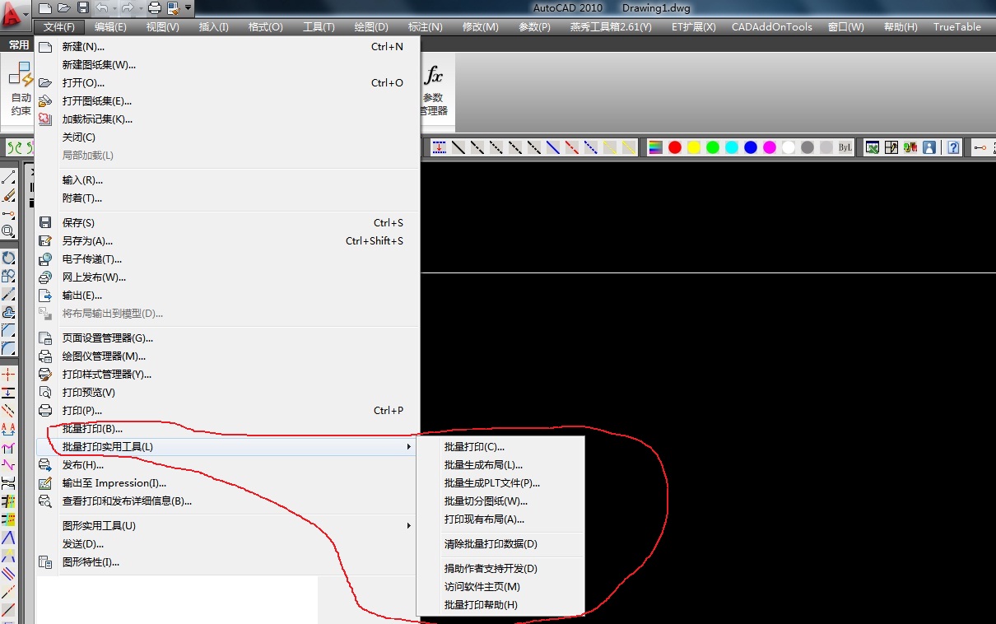Viewport: 996px width, 624px height.
Task: Click the Save floppy icon in quick access toolbar
Action: click(83, 8)
